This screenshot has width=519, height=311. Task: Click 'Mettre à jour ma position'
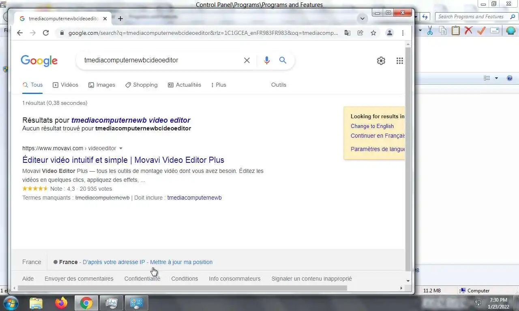click(x=181, y=262)
